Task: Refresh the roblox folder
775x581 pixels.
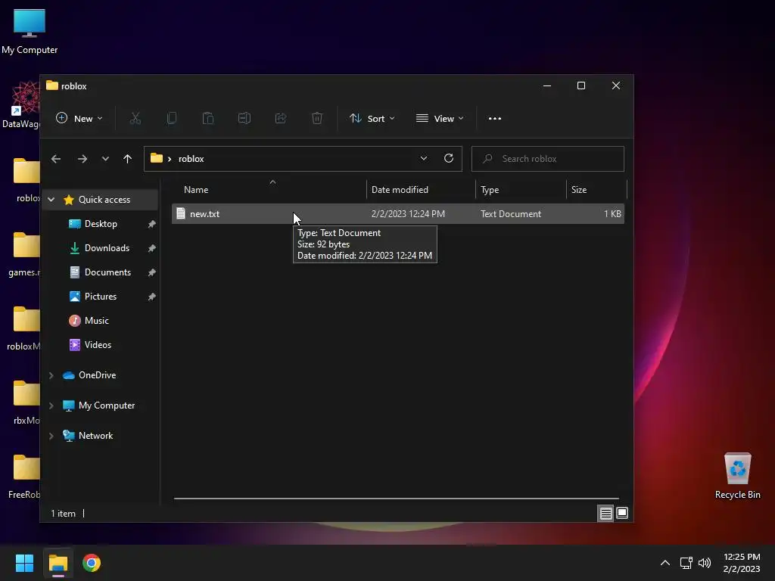Action: coord(449,159)
